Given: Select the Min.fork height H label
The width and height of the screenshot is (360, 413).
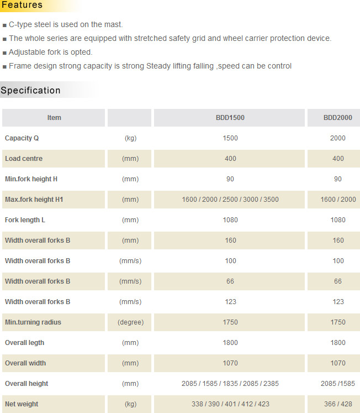Looking at the screenshot, I should 31,179.
